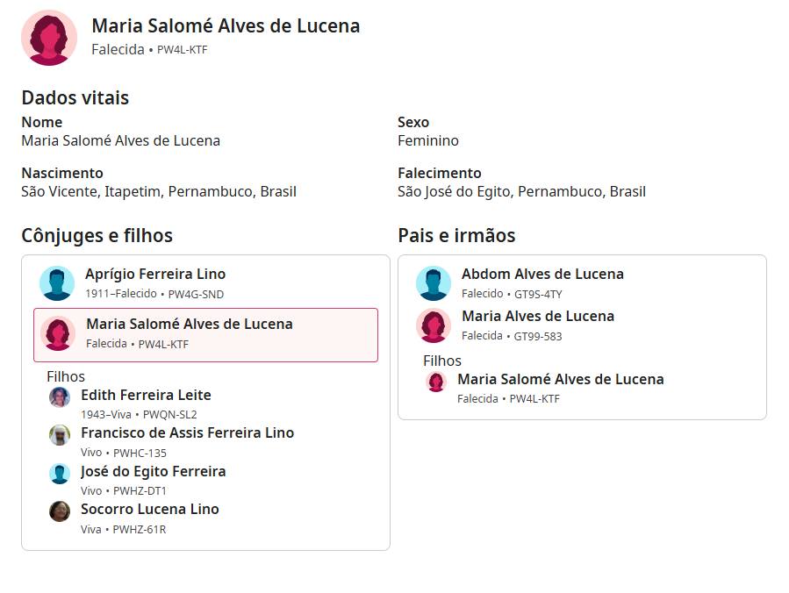This screenshot has height=593, width=789.
Task: Open Socorro Lucena Lino's name link
Action: tap(149, 509)
